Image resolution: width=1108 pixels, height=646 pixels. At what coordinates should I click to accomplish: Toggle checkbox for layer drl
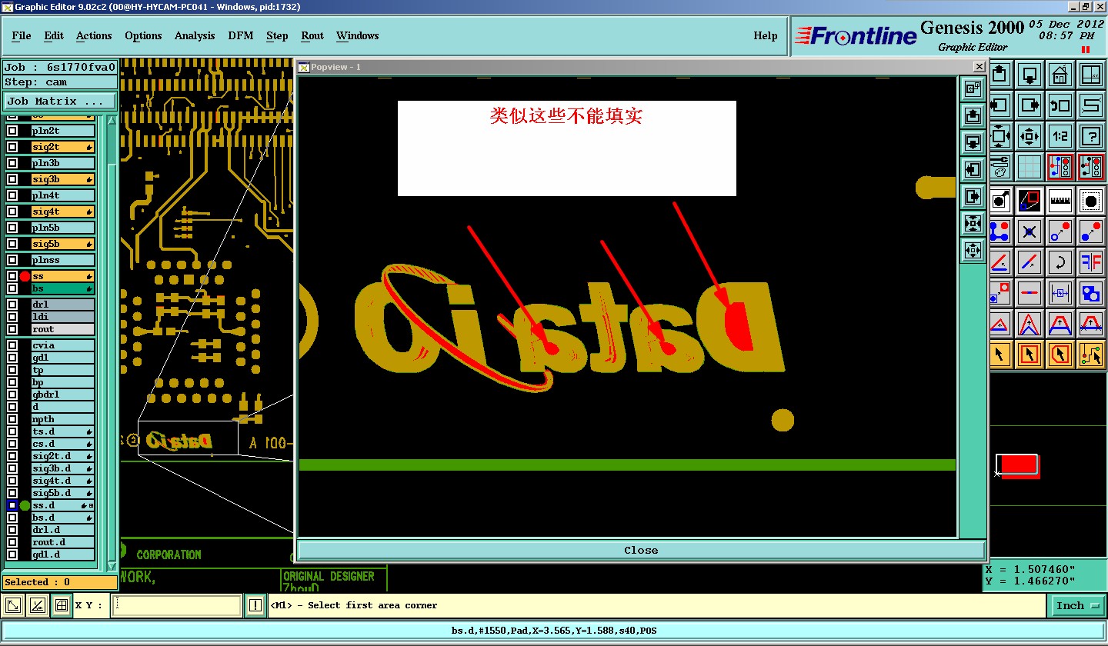click(x=12, y=305)
